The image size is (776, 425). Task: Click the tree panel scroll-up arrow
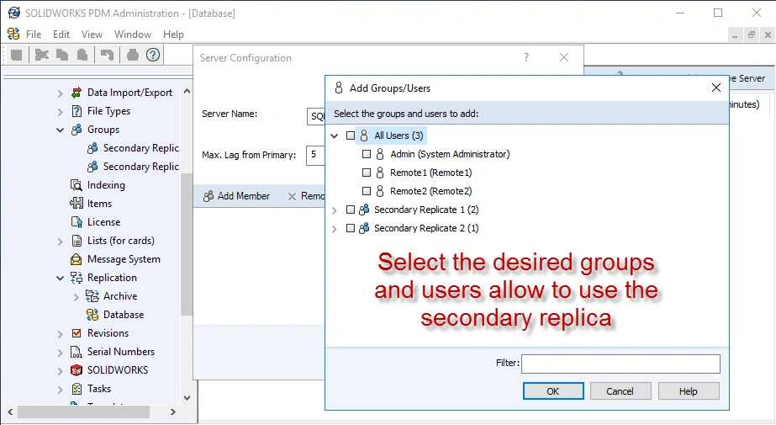click(187, 91)
